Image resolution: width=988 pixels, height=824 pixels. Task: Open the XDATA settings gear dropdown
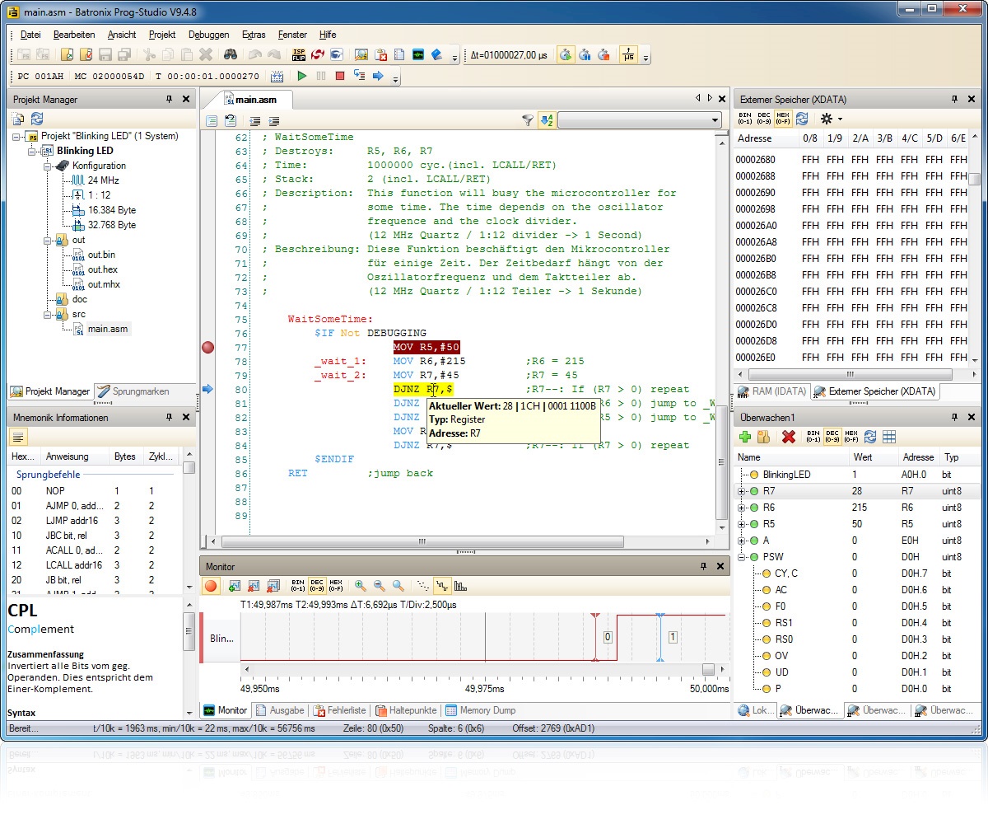click(x=830, y=119)
